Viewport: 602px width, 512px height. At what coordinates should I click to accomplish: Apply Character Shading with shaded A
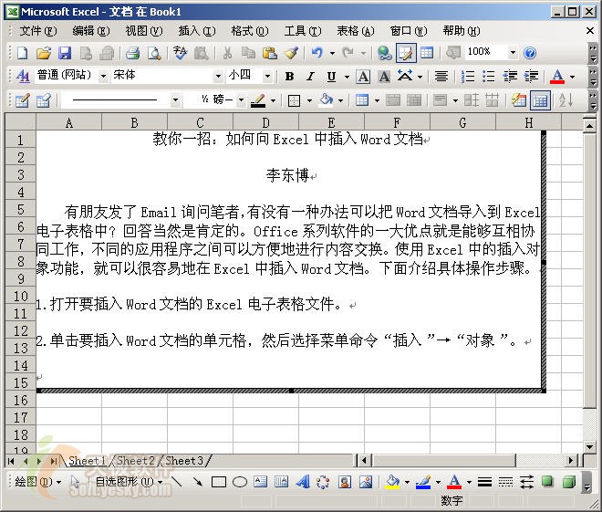coord(384,77)
